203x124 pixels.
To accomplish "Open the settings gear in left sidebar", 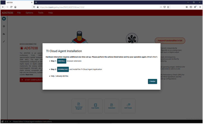I will (4, 26).
